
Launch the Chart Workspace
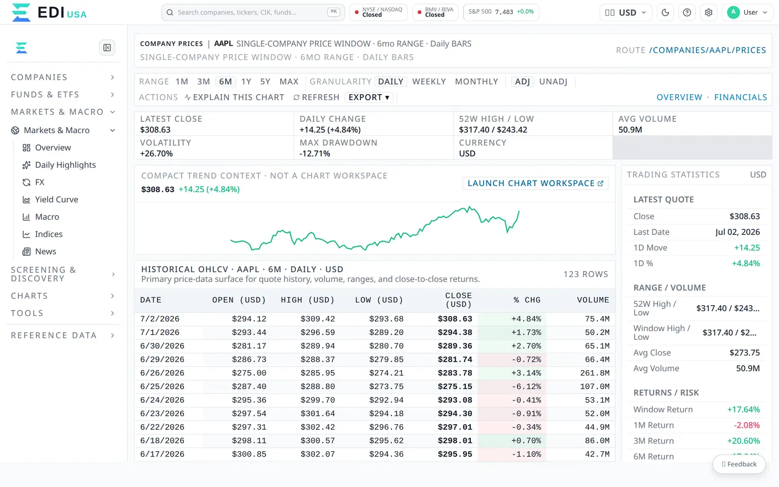(x=536, y=183)
